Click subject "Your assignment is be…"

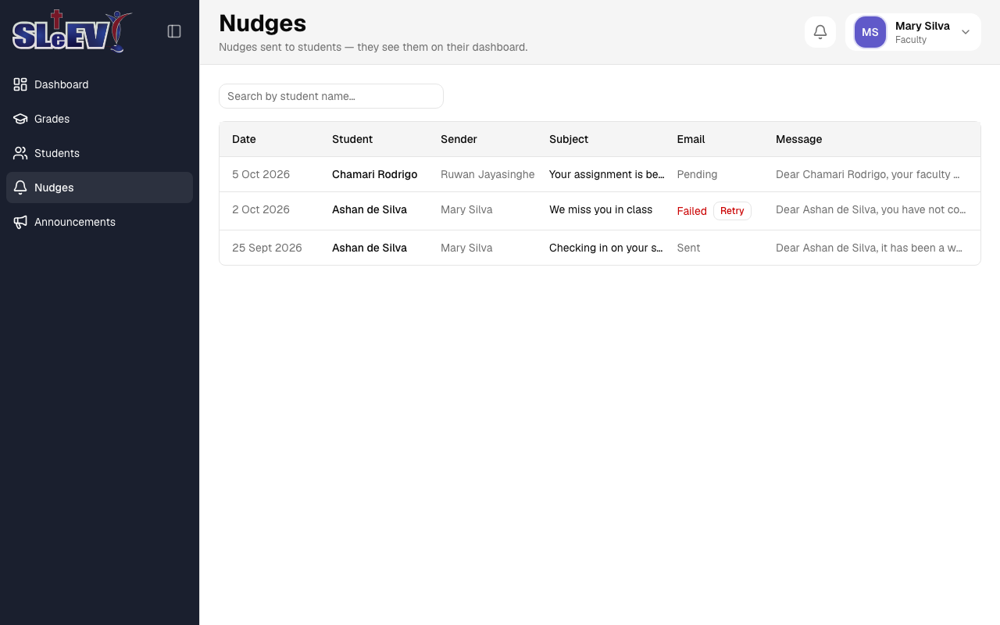pyautogui.click(x=607, y=174)
